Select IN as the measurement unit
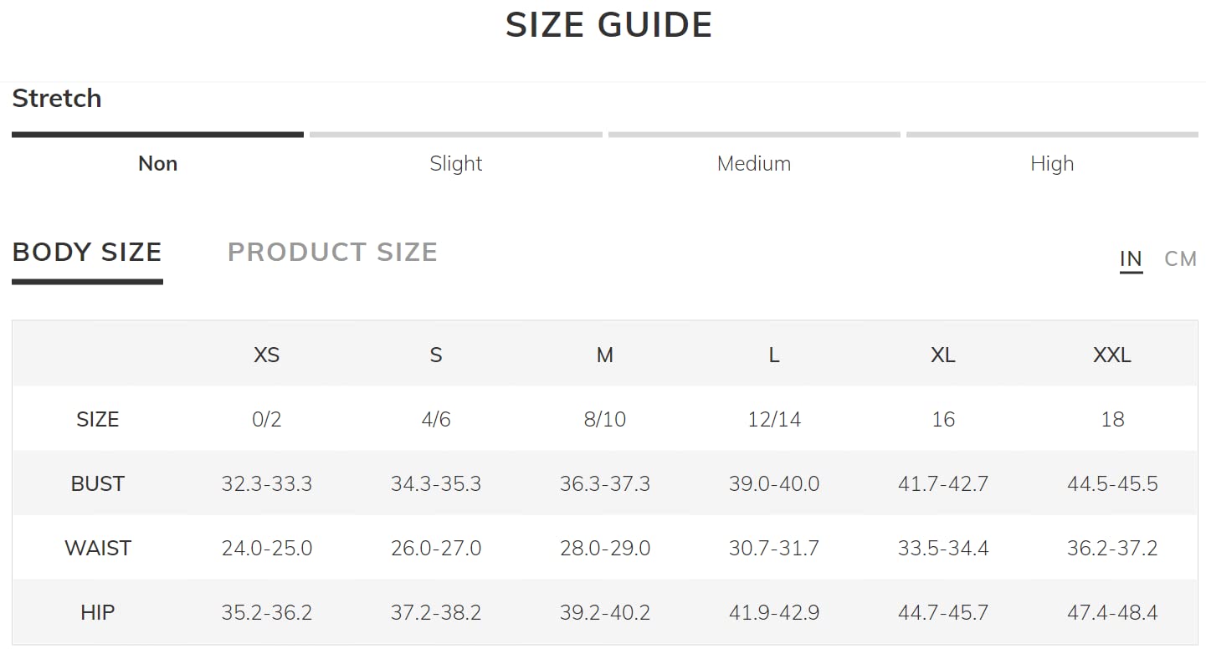The image size is (1206, 649). (x=1131, y=259)
